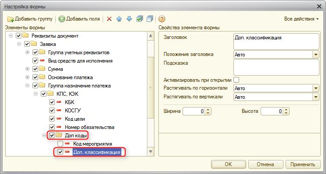Toggle the КОСГУ checkbox
Image resolution: width=326 pixels, height=174 pixels.
click(52, 111)
